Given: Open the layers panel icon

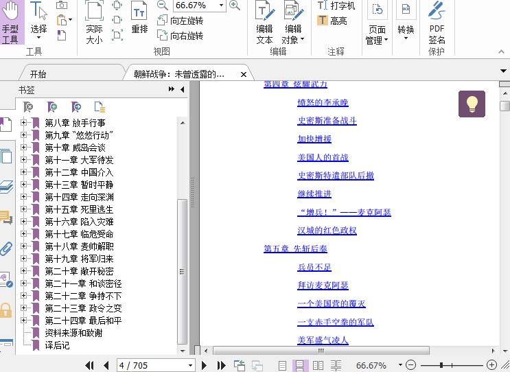Looking at the screenshot, I should point(6,187).
